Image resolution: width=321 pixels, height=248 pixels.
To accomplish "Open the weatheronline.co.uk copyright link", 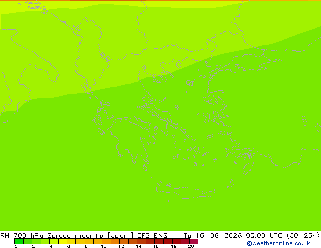I will click(278, 243).
